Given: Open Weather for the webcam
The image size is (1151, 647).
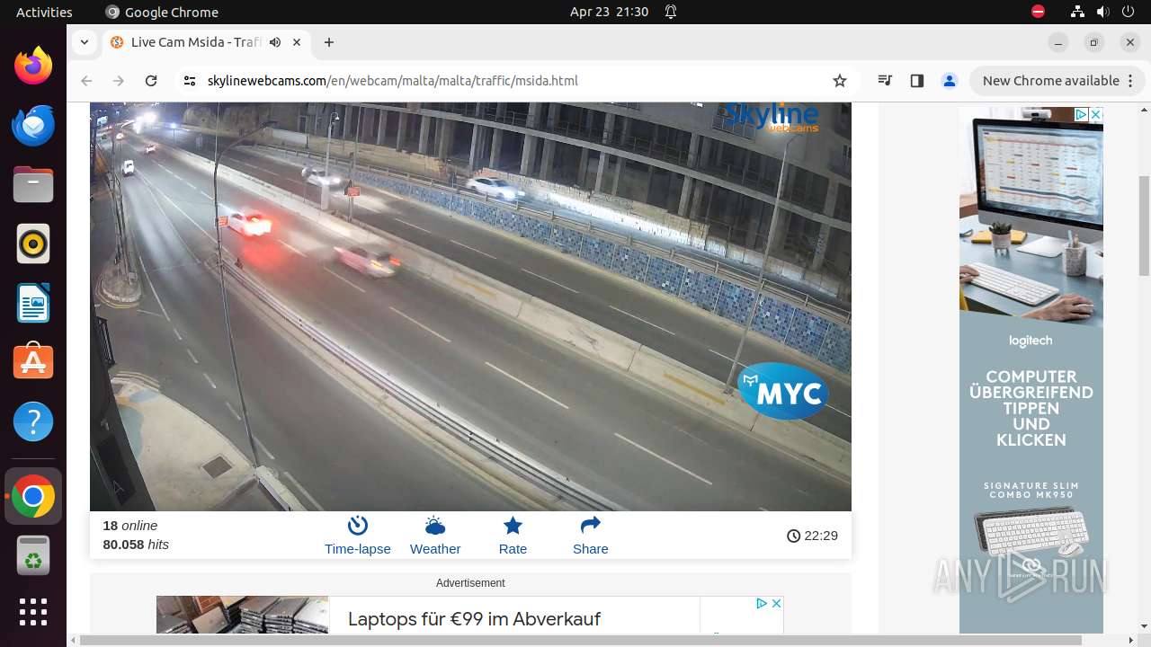Looking at the screenshot, I should point(435,536).
